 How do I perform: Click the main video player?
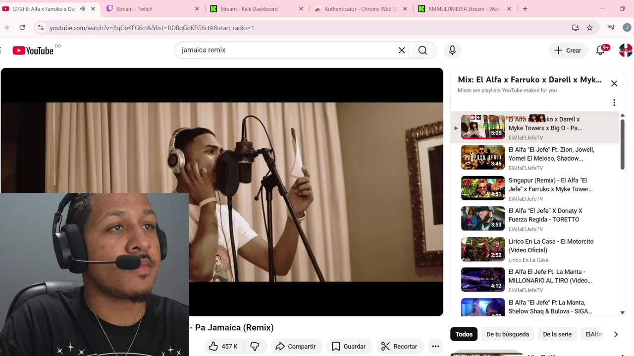tap(222, 192)
